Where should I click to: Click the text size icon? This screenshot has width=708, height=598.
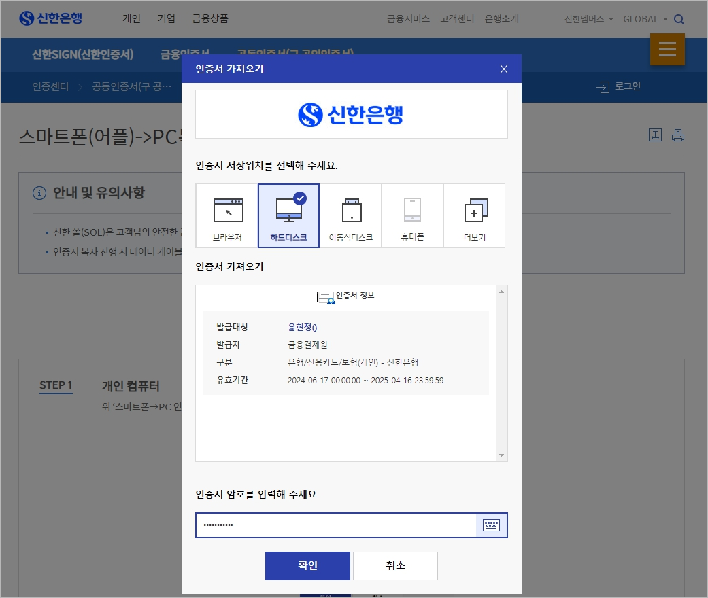tap(655, 135)
